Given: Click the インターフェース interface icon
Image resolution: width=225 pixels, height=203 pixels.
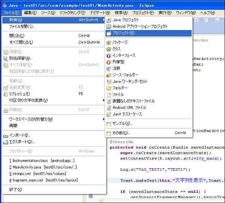Looking at the screenshot, I should [109, 56].
